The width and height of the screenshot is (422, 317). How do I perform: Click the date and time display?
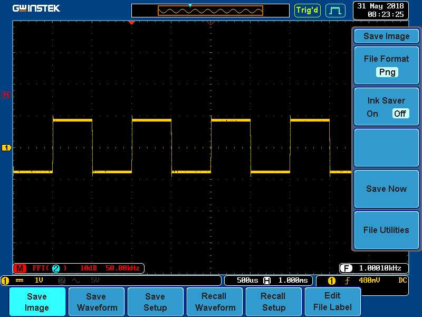pos(380,11)
